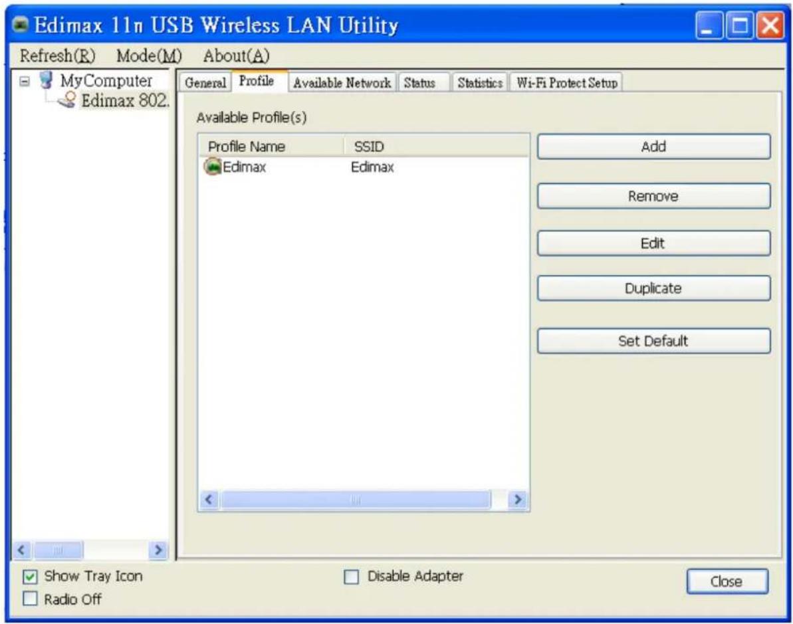Click tree panel scrollbar left arrow

coord(21,550)
